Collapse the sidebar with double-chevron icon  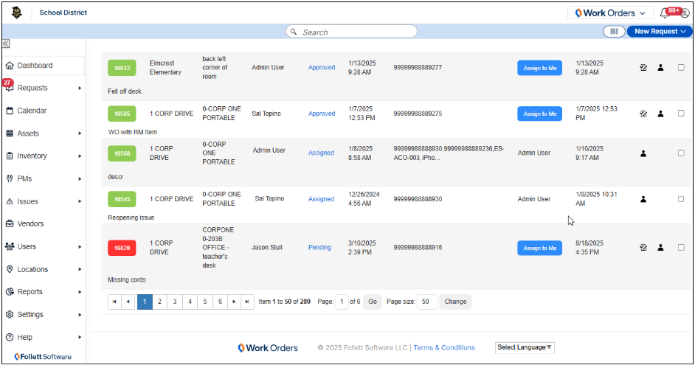click(x=6, y=44)
